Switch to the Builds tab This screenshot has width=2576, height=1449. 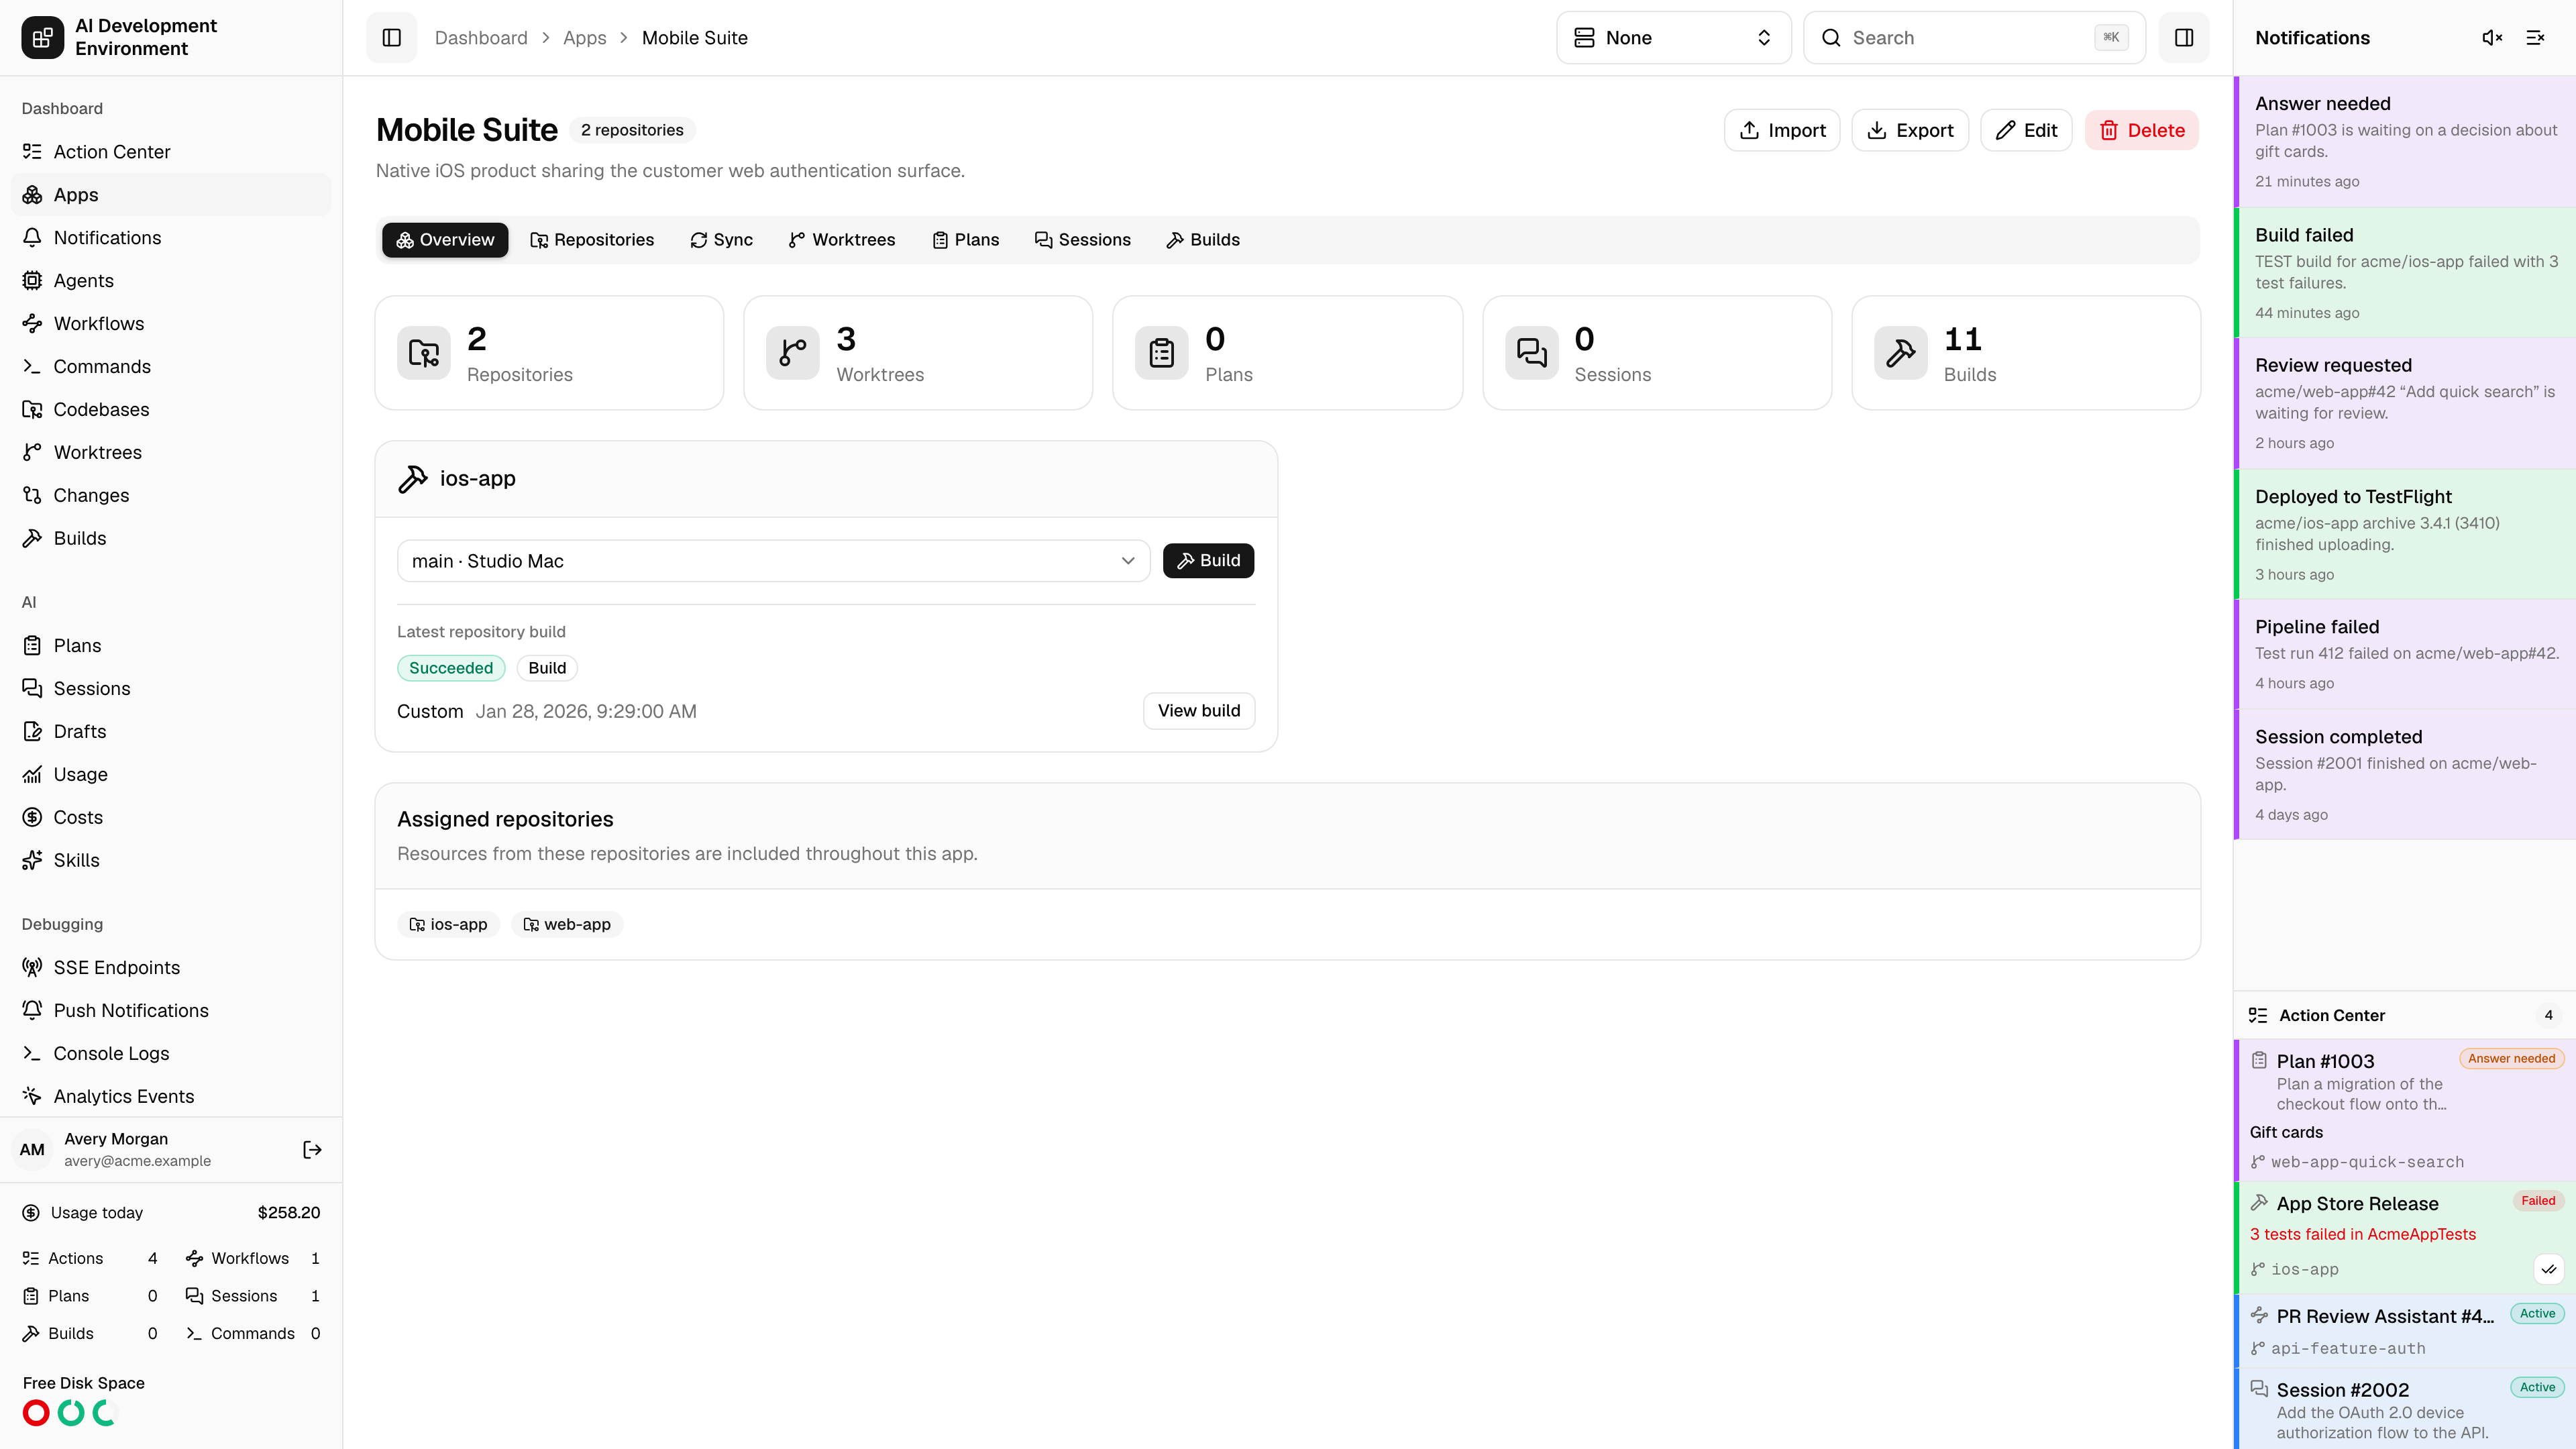[1203, 240]
